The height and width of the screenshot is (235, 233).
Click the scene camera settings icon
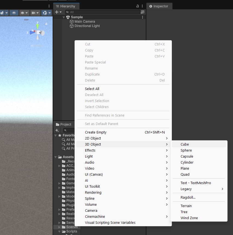(33, 13)
